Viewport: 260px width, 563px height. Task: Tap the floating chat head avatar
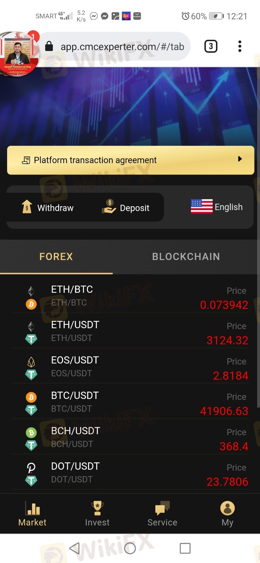click(x=18, y=53)
